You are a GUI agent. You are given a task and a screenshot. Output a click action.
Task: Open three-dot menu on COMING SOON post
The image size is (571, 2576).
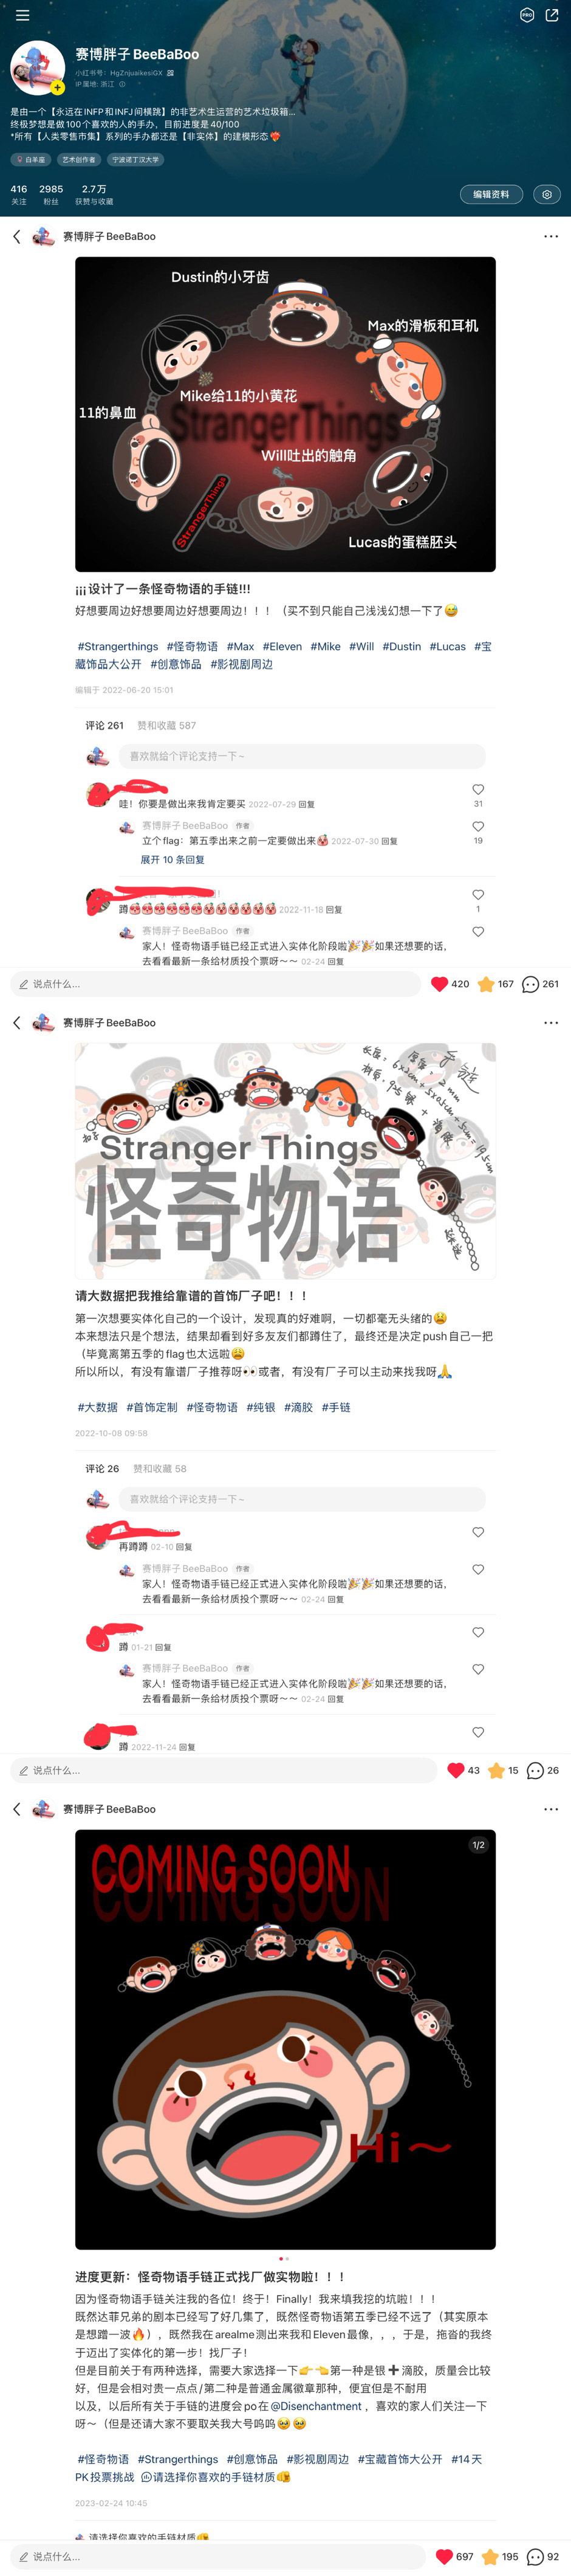coord(551,1809)
